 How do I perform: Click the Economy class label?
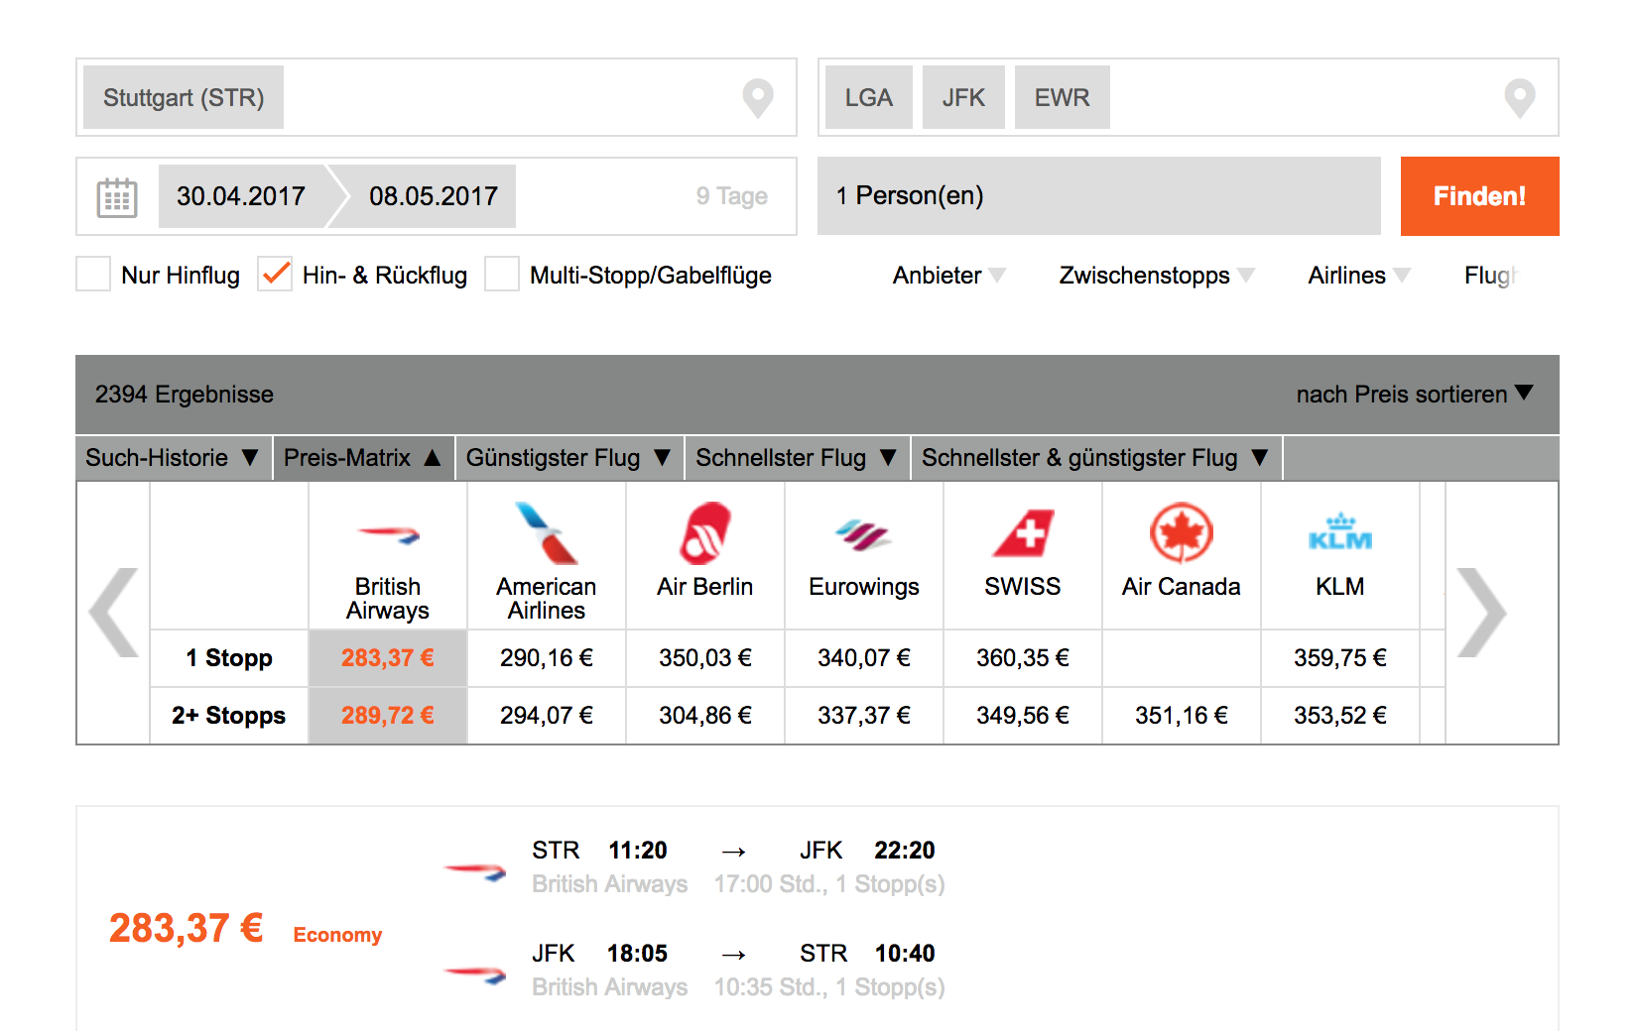tap(337, 935)
